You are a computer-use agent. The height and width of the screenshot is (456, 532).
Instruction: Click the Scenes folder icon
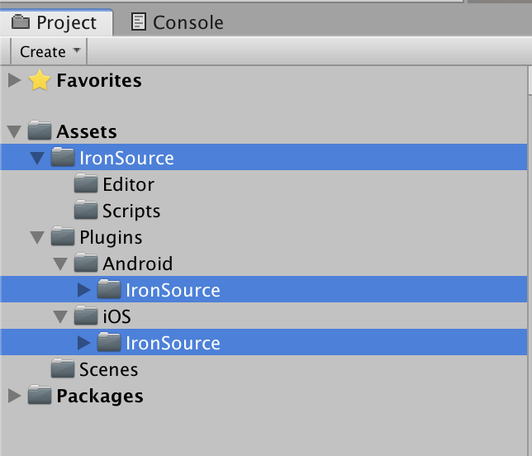(63, 368)
